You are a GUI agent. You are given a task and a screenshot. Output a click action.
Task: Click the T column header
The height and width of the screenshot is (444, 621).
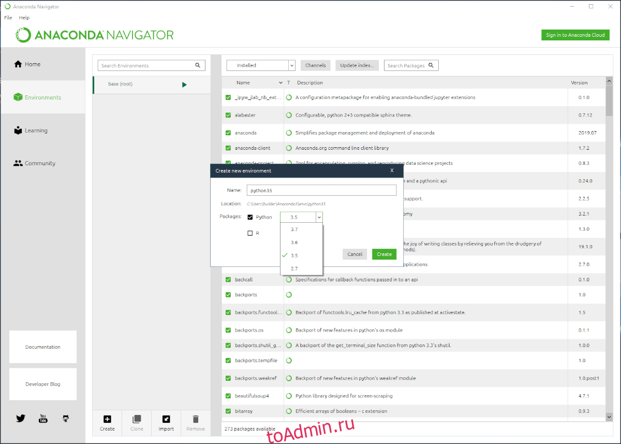(289, 83)
